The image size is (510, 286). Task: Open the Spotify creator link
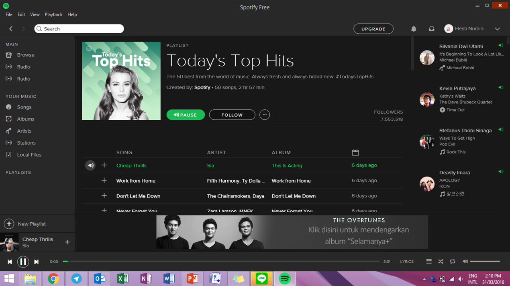click(202, 87)
